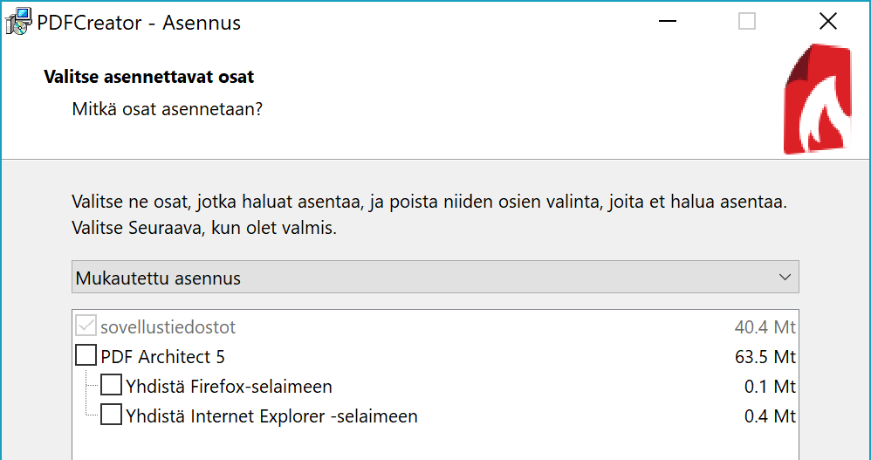This screenshot has height=460, width=871.
Task: Click the greyed sovellustiedostot checkbox
Action: 86,327
